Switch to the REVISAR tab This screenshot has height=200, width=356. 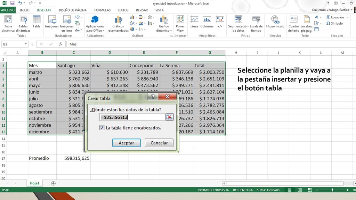tap(142, 10)
